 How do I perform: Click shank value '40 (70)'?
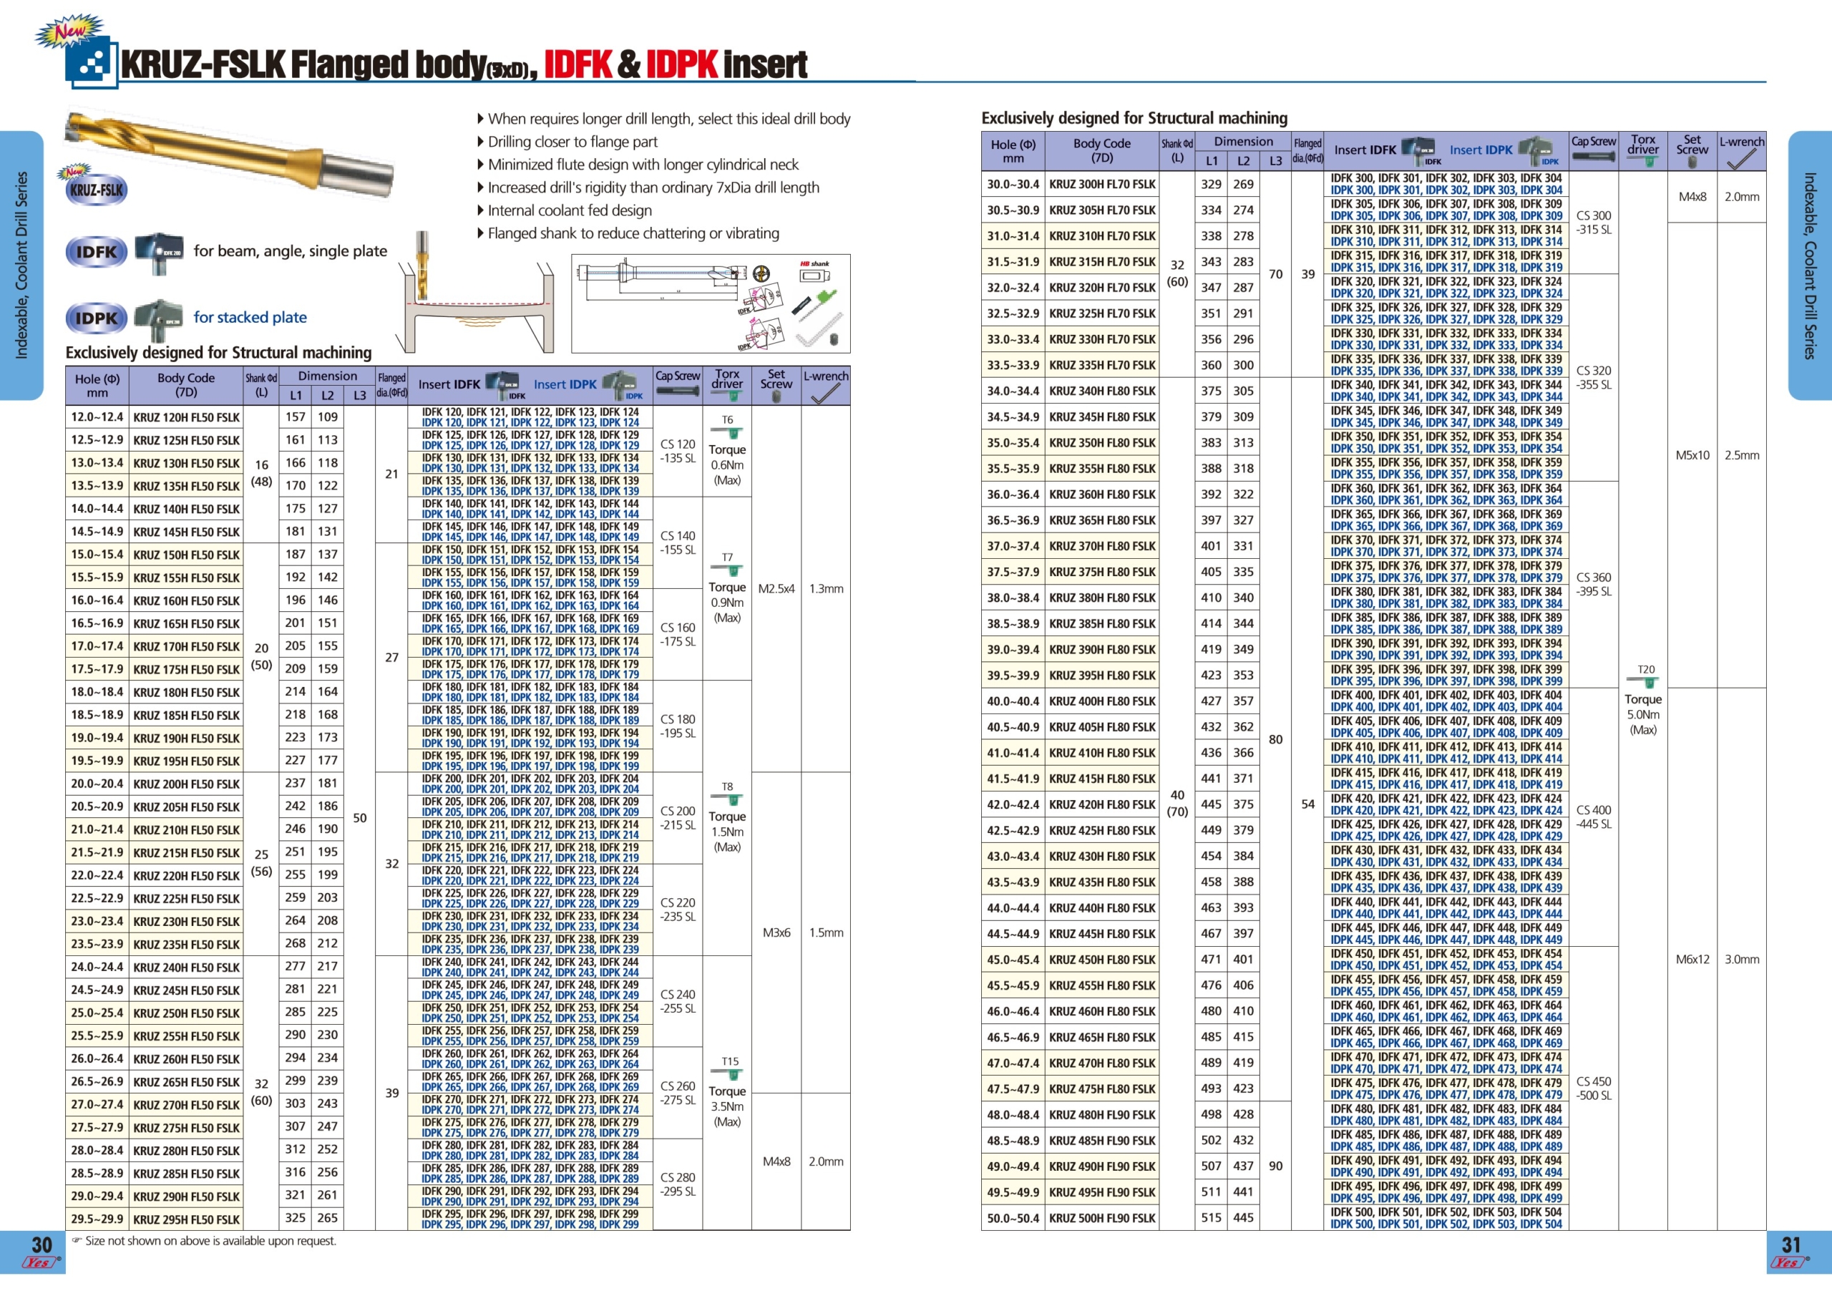click(1178, 804)
